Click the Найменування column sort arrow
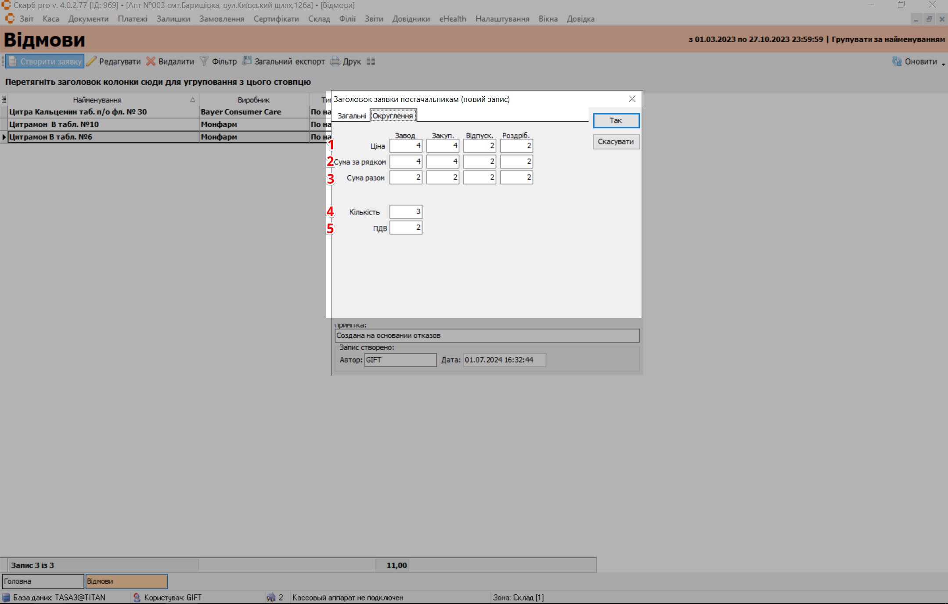The width and height of the screenshot is (948, 604). click(x=192, y=100)
